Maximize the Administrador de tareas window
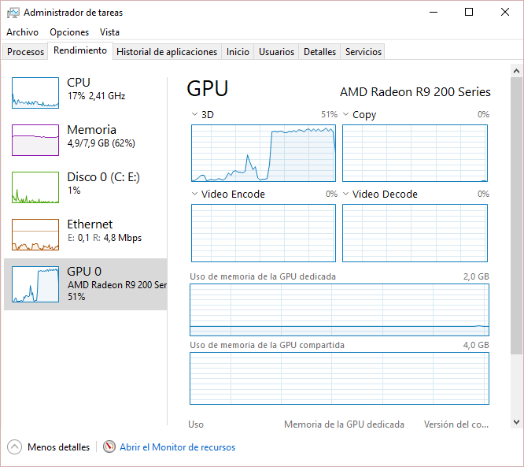524x467 pixels. [469, 13]
